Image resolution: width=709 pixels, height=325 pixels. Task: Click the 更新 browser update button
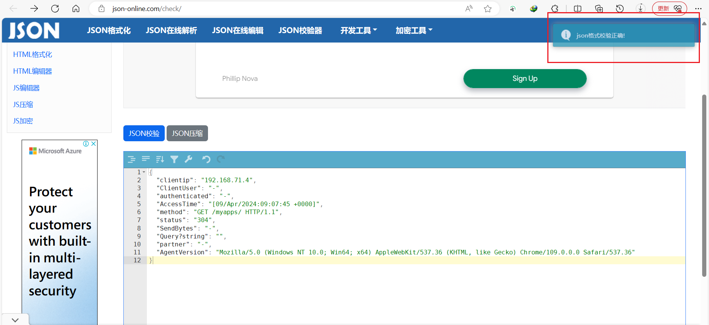point(670,8)
